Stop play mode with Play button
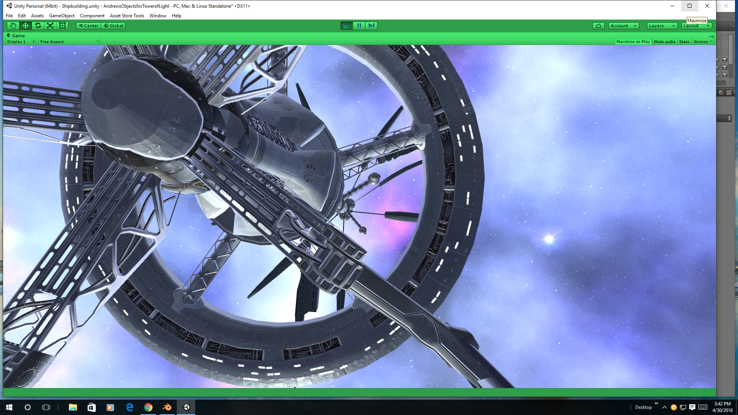Image resolution: width=738 pixels, height=415 pixels. (346, 26)
